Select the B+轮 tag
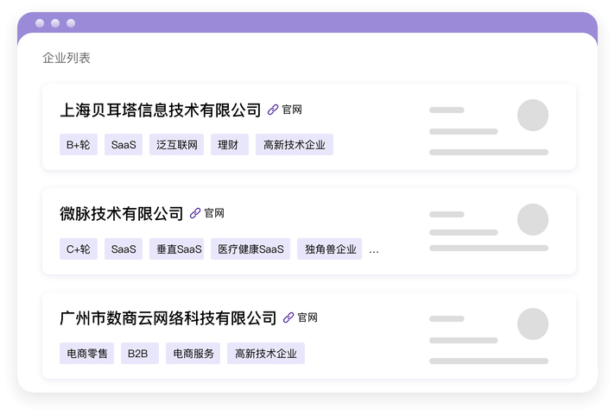Screen dimensions: 615x415 click(x=79, y=145)
